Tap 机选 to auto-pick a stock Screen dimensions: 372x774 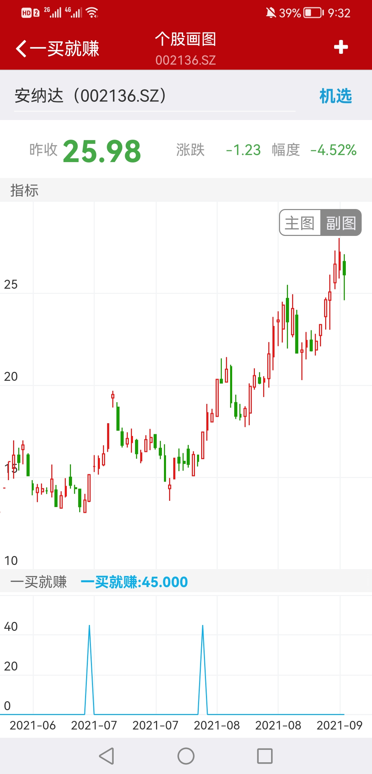tap(335, 96)
